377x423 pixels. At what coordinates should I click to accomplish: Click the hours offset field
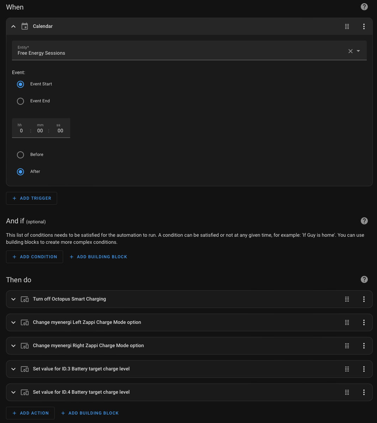pos(21,131)
